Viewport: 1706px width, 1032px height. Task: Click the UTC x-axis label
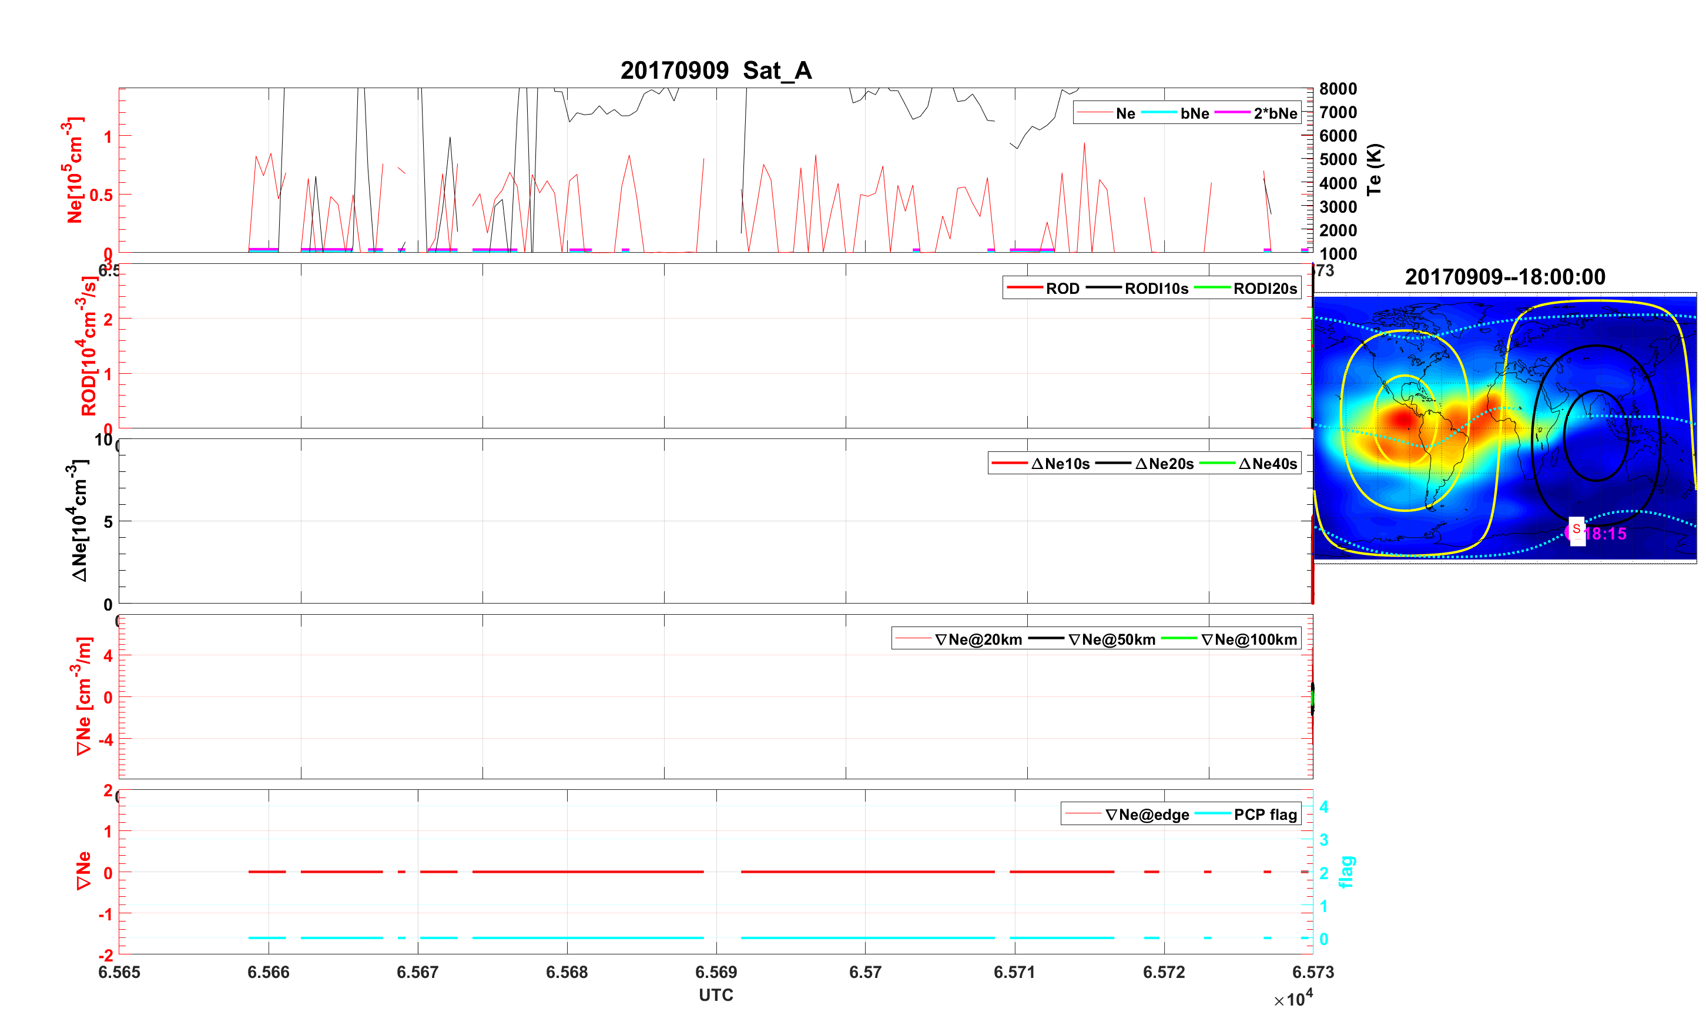pyautogui.click(x=715, y=994)
